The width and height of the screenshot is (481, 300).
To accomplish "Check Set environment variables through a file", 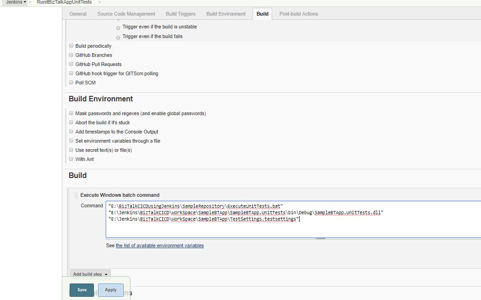I will pyautogui.click(x=71, y=141).
